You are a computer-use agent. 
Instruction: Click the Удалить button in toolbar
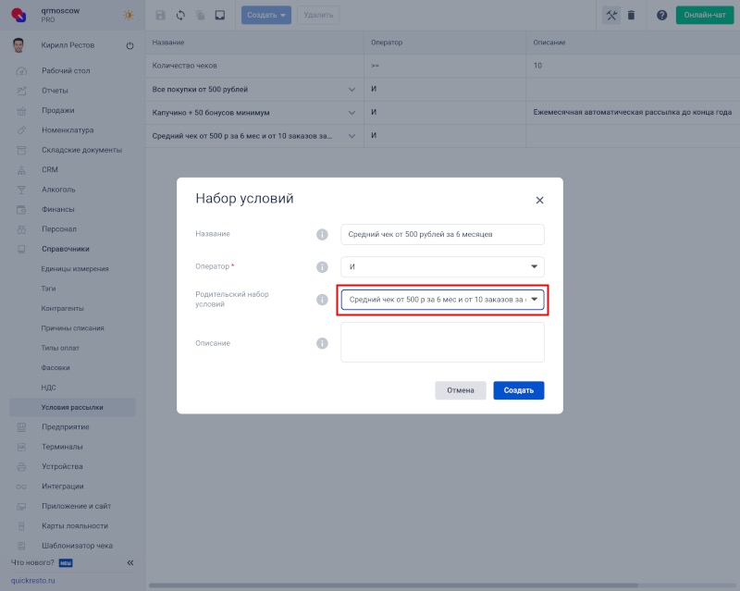pos(318,15)
